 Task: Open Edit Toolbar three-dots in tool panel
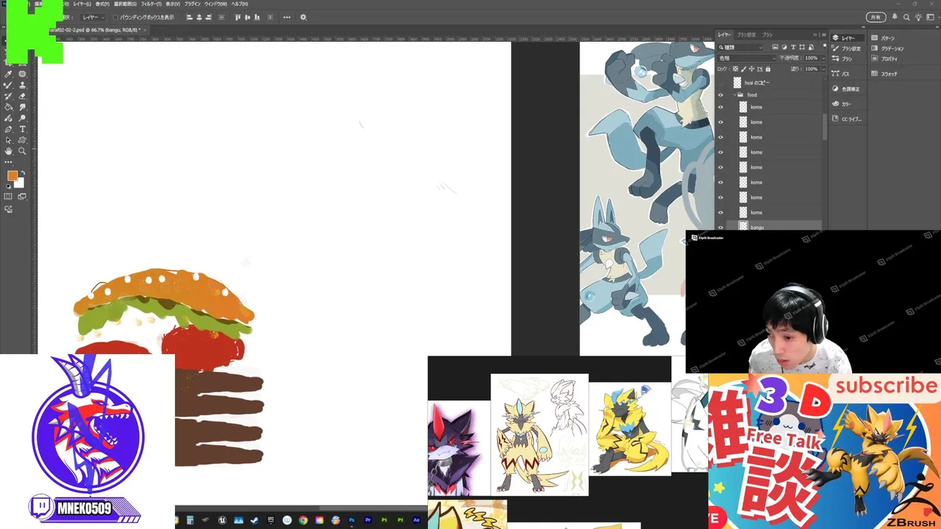8,162
